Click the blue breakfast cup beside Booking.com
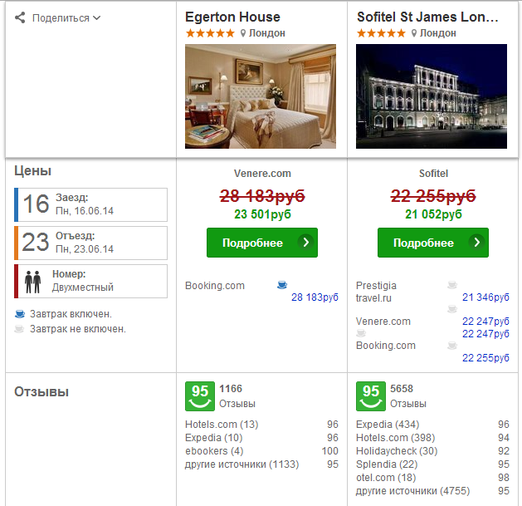The height and width of the screenshot is (506, 522). click(282, 285)
